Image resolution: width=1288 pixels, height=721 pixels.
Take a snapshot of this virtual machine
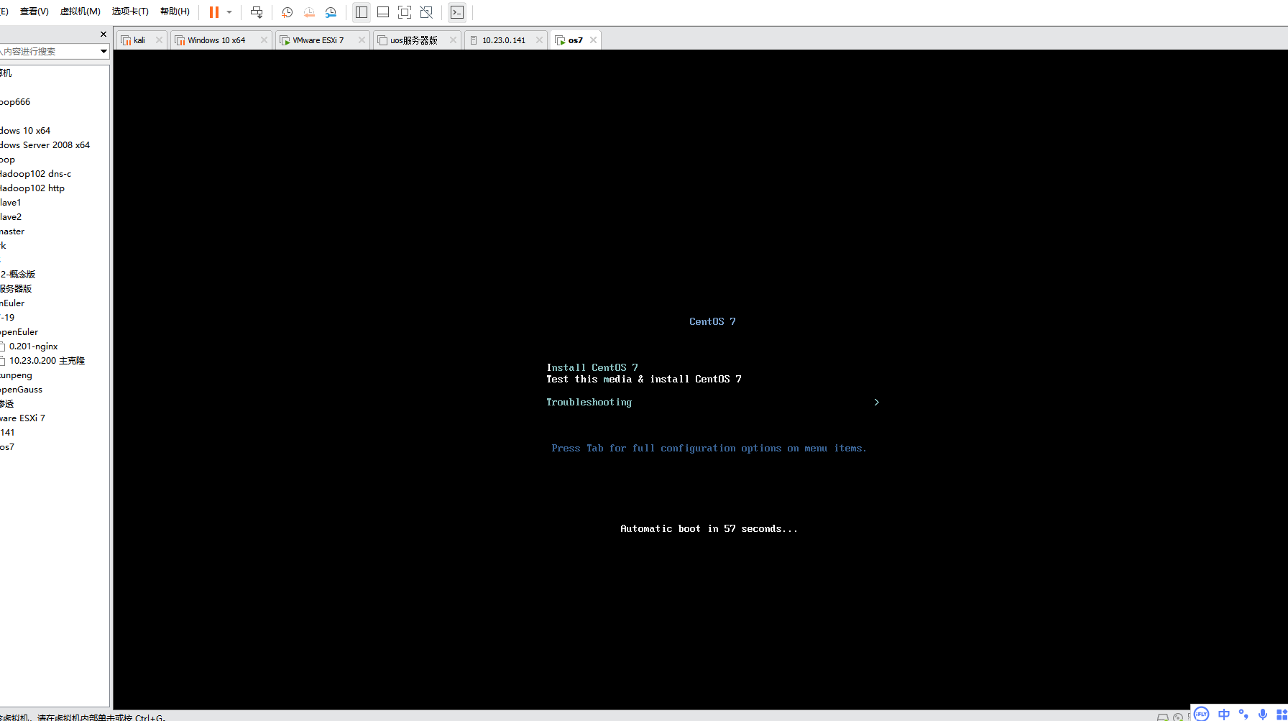pos(287,12)
